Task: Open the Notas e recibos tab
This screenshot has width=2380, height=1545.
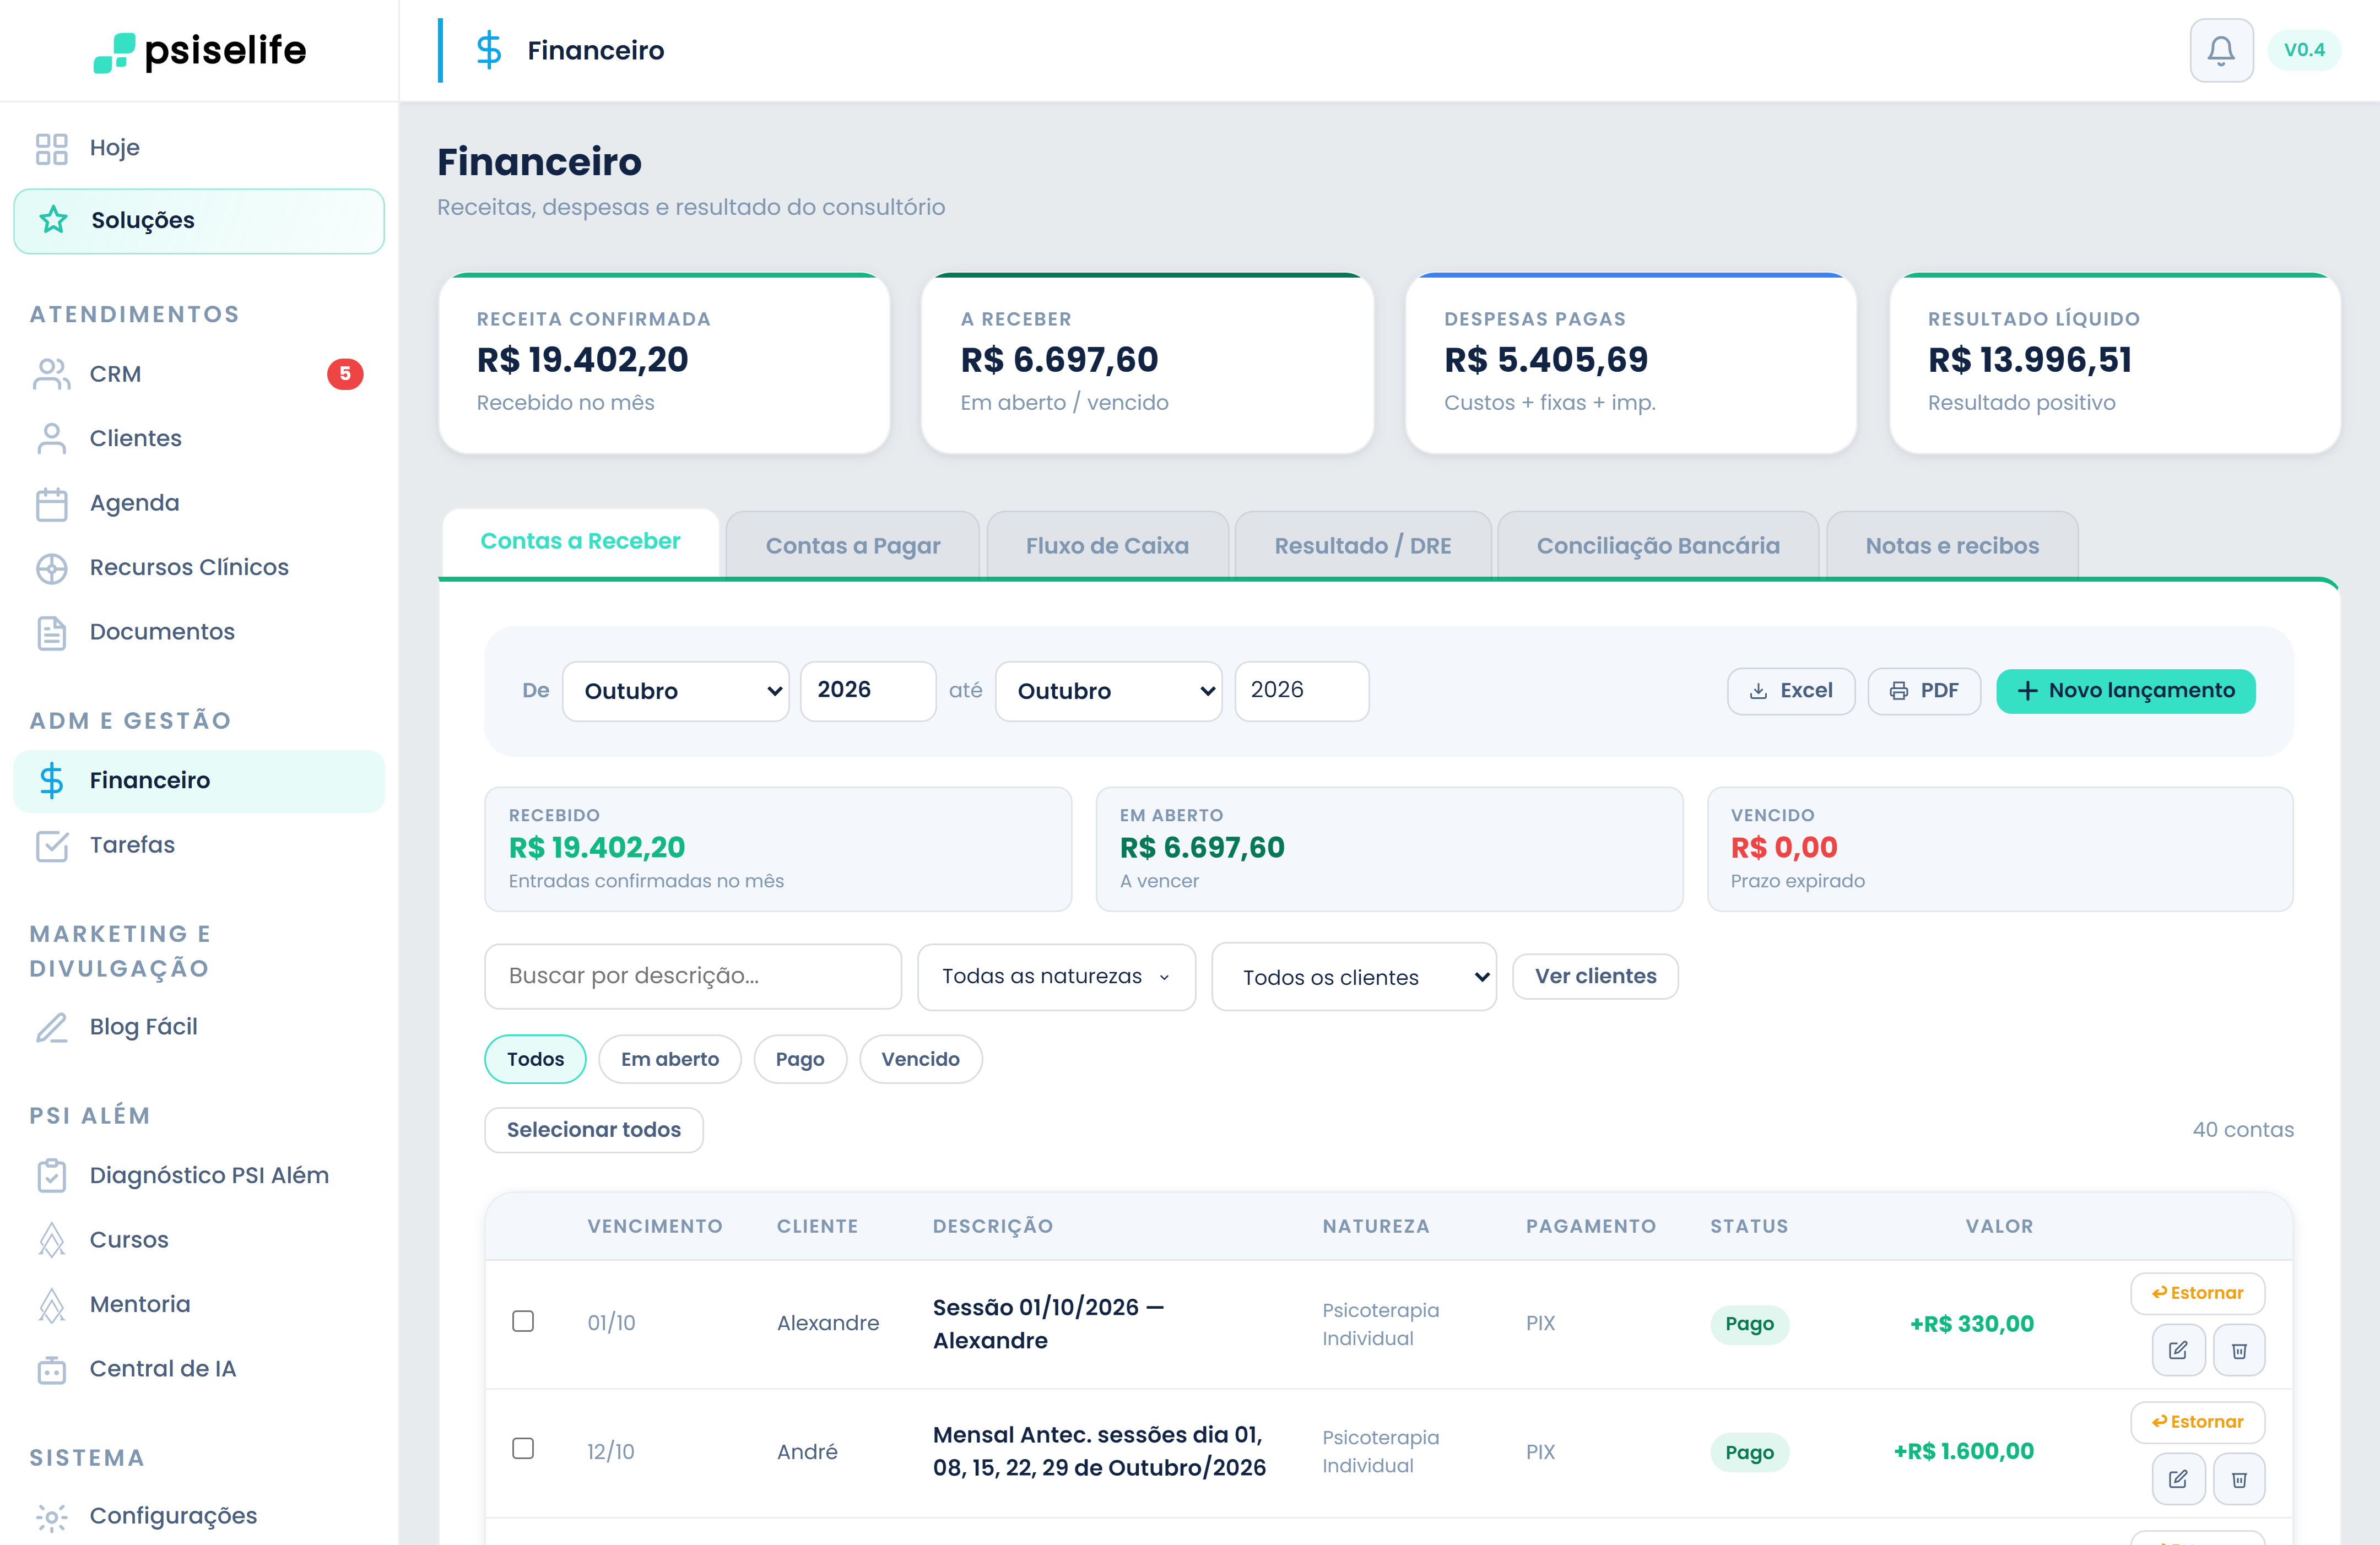Action: pyautogui.click(x=1951, y=546)
